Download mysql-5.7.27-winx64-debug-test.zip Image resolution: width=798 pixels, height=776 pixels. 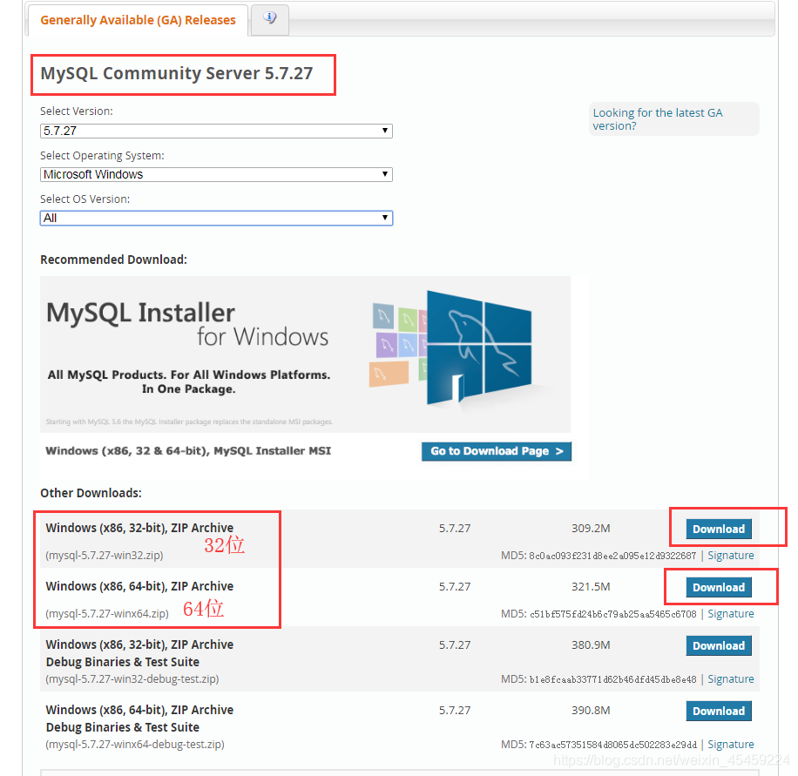tap(719, 711)
